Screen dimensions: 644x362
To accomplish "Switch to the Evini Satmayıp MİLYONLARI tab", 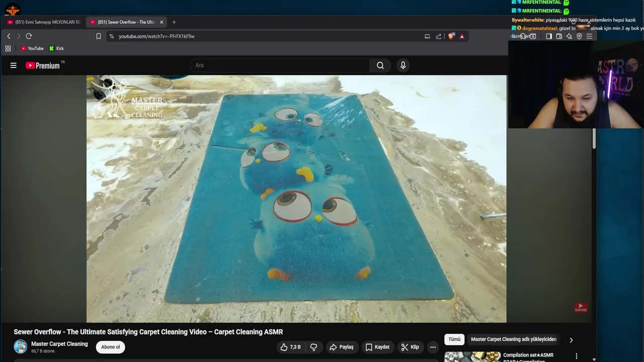I will click(44, 22).
